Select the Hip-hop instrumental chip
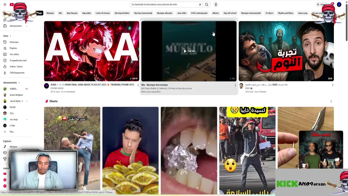The height and width of the screenshot is (196, 348). (143, 13)
